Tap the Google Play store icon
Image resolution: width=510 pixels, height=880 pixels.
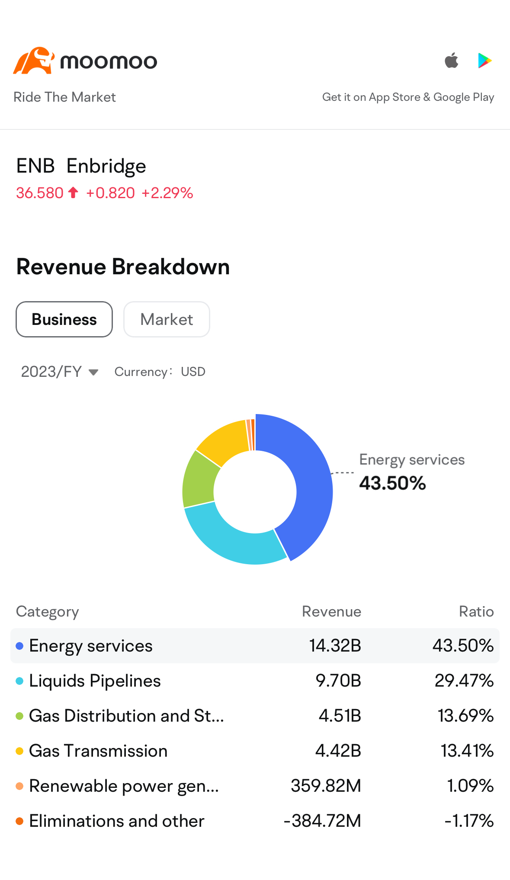coord(484,61)
